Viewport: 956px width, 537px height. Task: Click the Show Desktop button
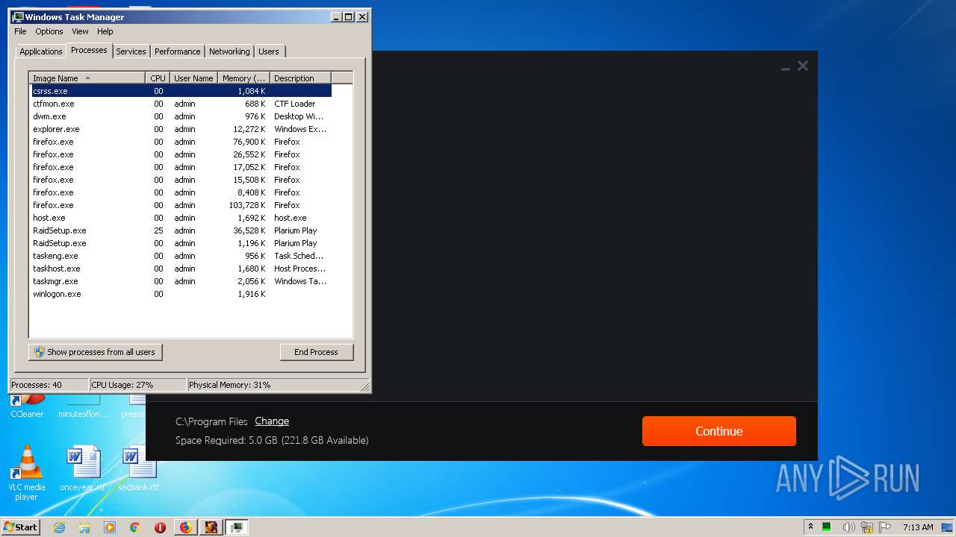[947, 527]
